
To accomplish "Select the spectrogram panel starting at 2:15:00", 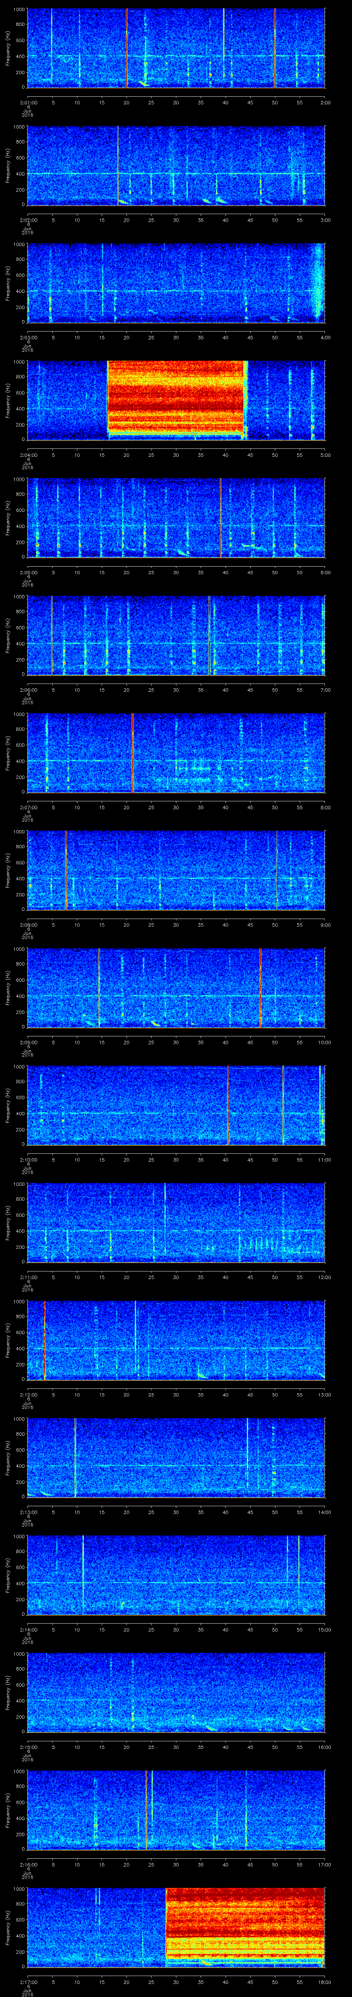I will point(176,1692).
